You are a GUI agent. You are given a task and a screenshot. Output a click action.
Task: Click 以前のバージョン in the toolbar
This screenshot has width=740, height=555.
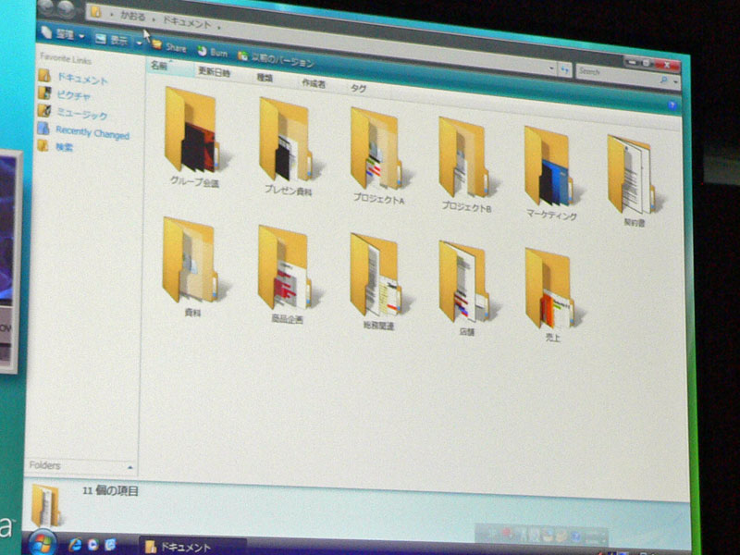(x=276, y=59)
